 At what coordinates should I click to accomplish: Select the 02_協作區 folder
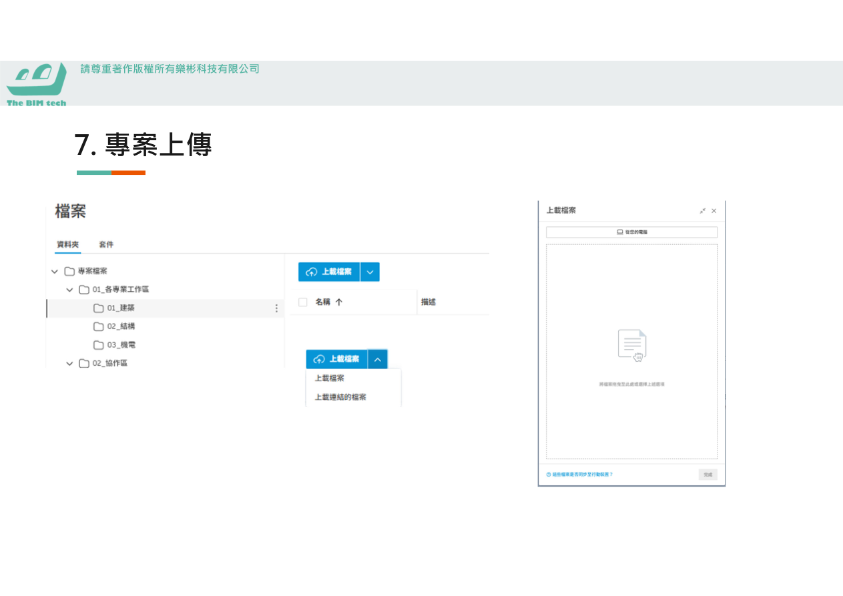103,364
